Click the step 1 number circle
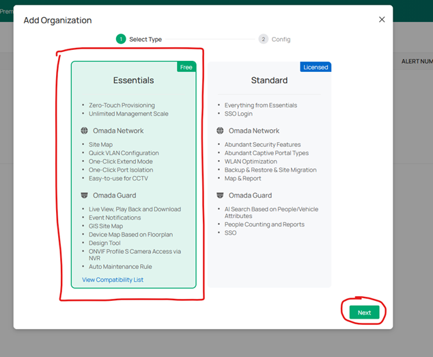Image resolution: width=433 pixels, height=357 pixels. coord(121,39)
